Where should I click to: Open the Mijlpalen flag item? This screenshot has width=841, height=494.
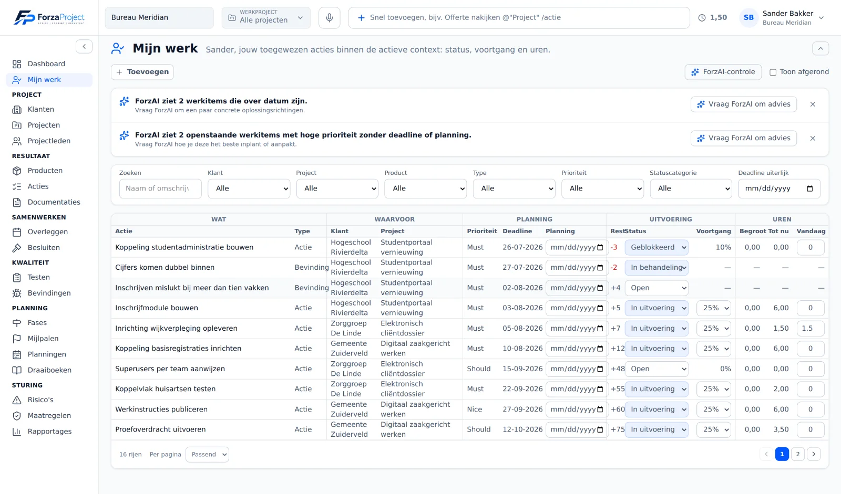17,339
